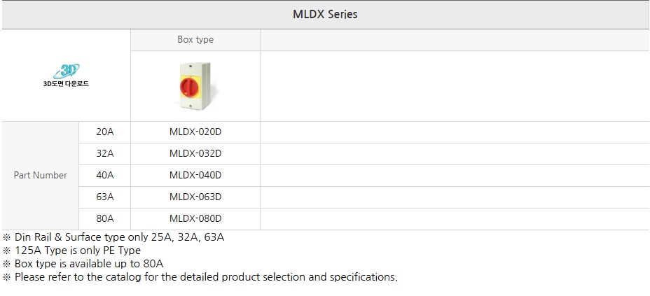This screenshot has width=650, height=296.
Task: Click part number MLDX-020D
Action: pyautogui.click(x=195, y=132)
